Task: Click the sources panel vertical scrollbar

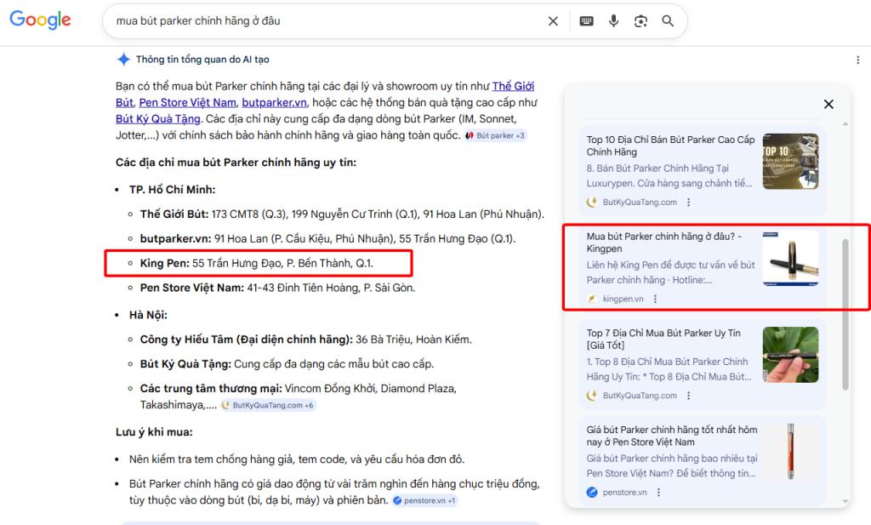Action: point(845,315)
